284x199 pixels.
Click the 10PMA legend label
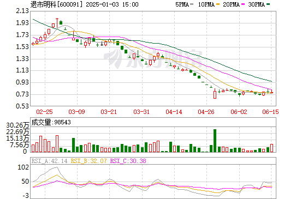(206, 4)
